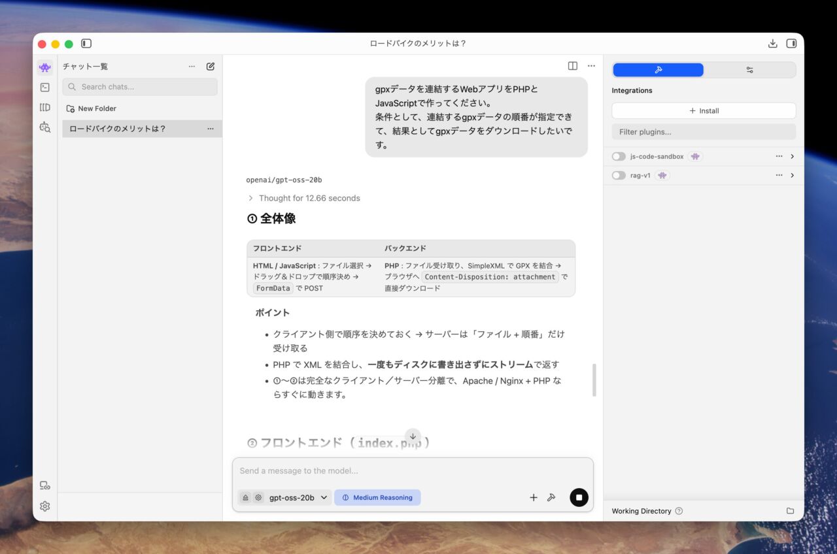Open app settings gear in sidebar
The image size is (837, 554).
(45, 506)
